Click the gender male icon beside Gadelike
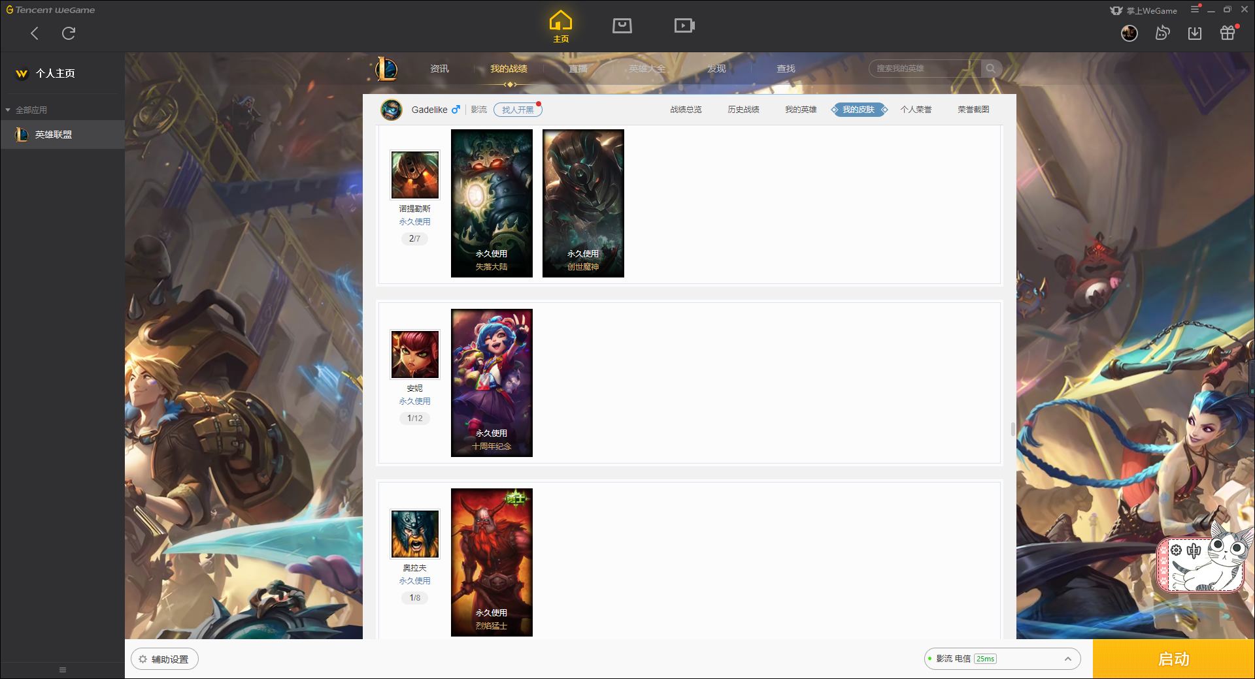Screen dimensions: 1255x679 tap(456, 110)
